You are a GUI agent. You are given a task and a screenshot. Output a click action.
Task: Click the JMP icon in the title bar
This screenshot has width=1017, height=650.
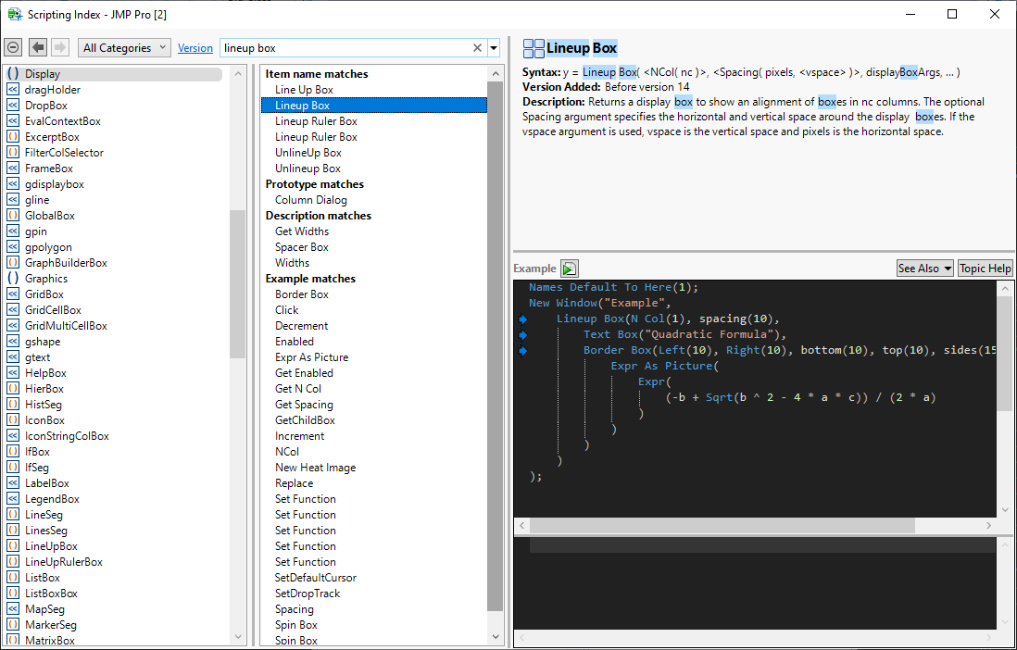(x=15, y=14)
